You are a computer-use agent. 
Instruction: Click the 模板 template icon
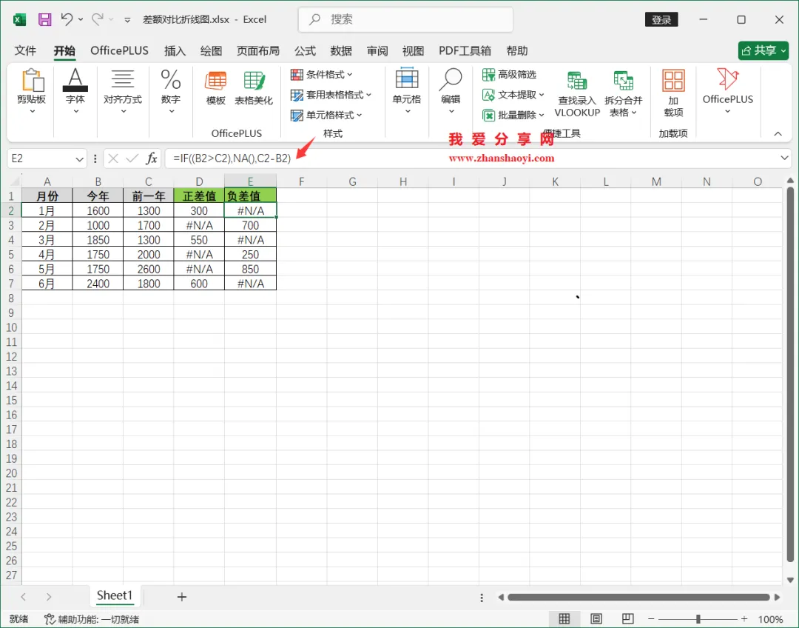click(x=215, y=87)
